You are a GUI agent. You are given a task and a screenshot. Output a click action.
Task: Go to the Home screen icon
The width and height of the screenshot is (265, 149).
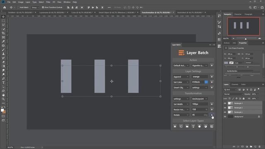point(5,7)
